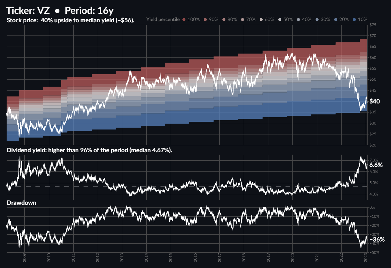Click the $75 price axis tick

click(373, 25)
